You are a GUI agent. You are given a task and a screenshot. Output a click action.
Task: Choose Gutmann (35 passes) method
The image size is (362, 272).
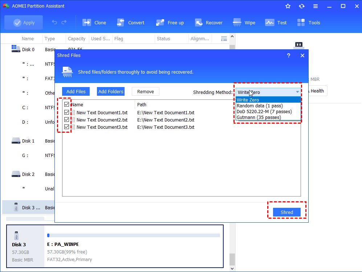click(268, 118)
